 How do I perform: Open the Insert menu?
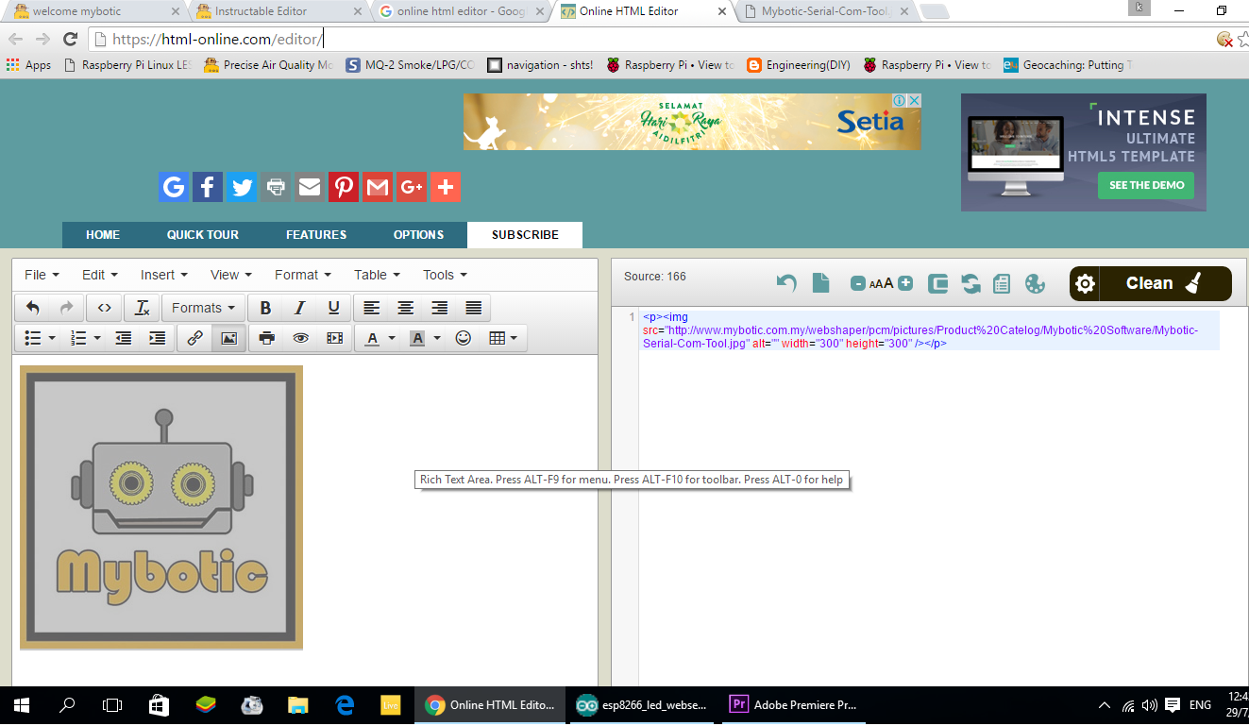[163, 275]
